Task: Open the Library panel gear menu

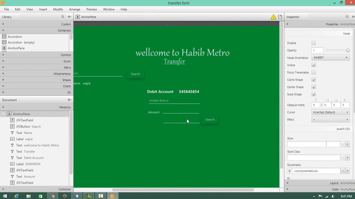Action: click(x=69, y=17)
